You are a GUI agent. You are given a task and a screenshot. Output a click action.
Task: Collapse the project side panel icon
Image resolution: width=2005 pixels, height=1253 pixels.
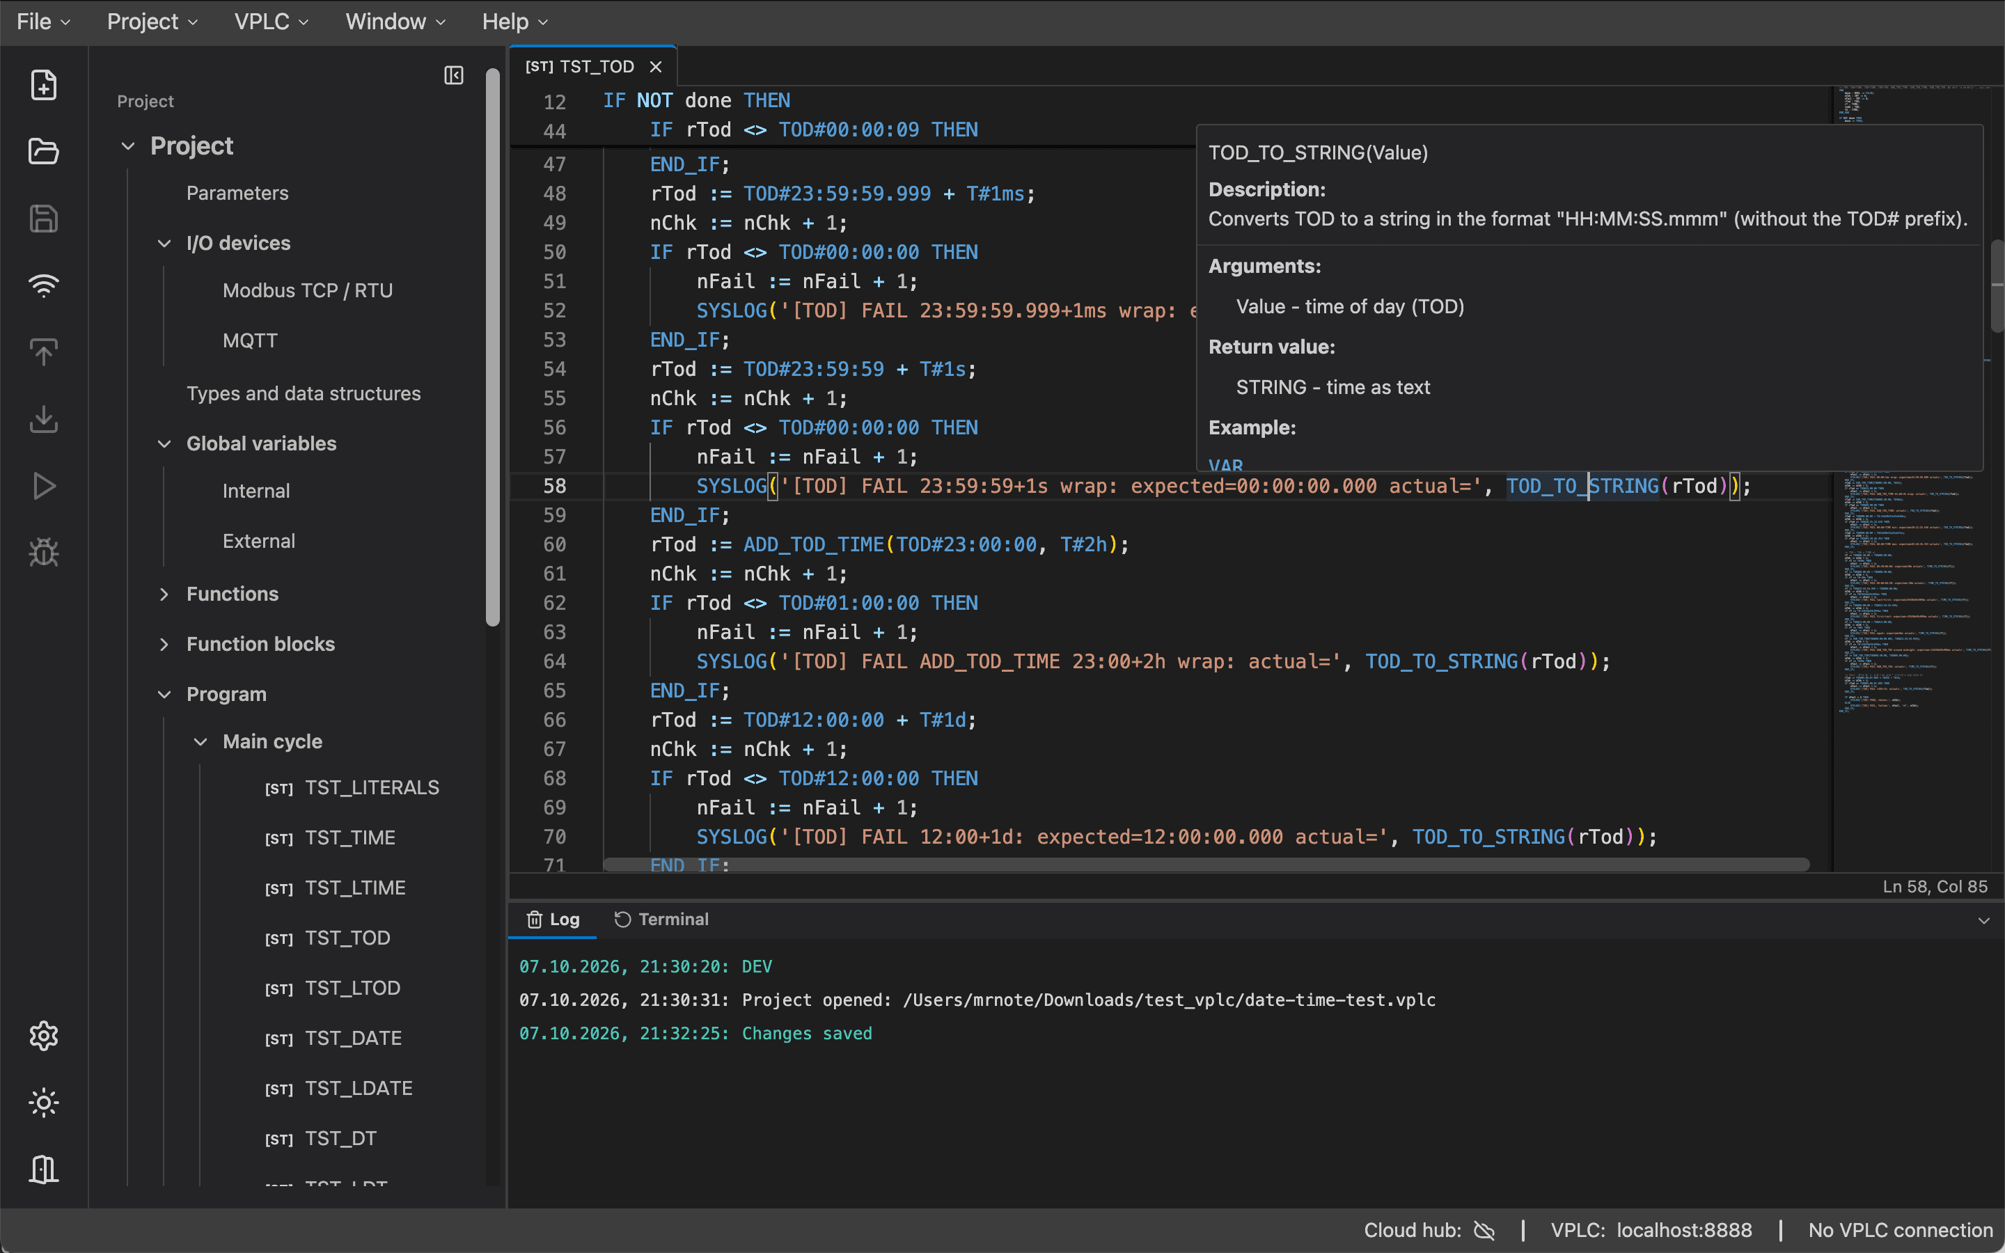click(x=453, y=75)
